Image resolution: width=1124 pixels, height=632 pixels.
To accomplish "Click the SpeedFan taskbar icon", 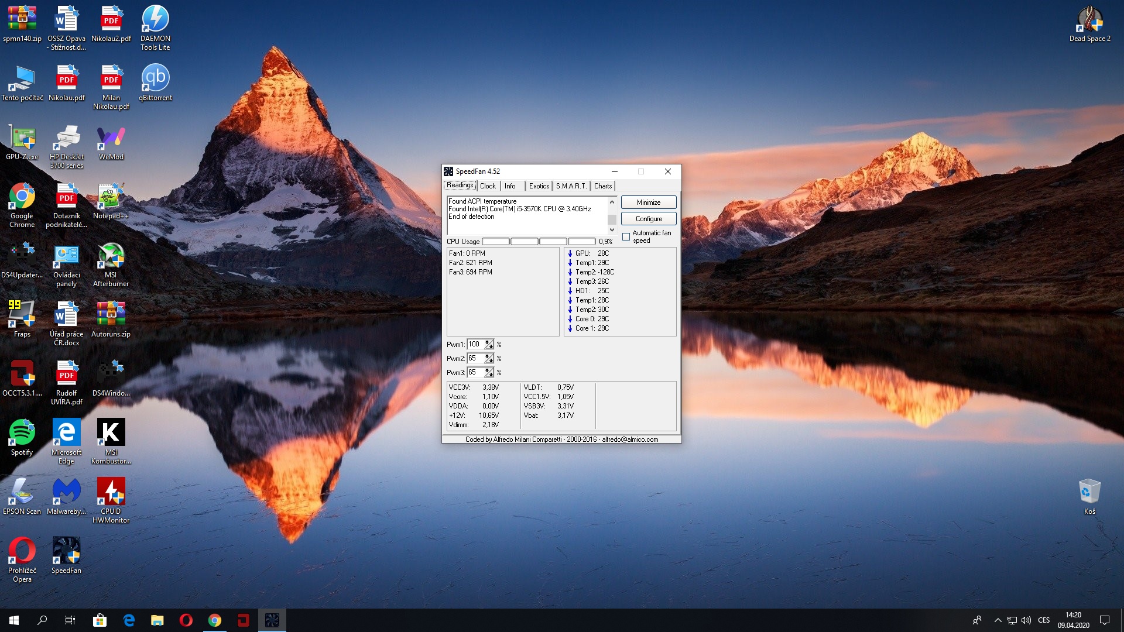I will click(x=272, y=620).
